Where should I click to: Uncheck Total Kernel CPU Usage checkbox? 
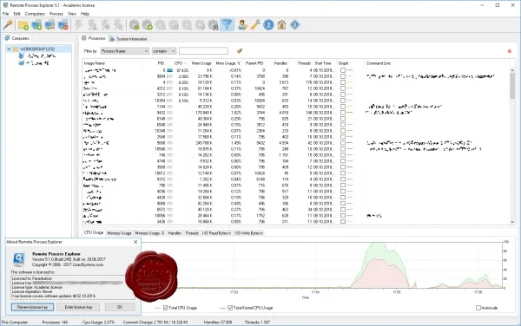tap(230, 308)
